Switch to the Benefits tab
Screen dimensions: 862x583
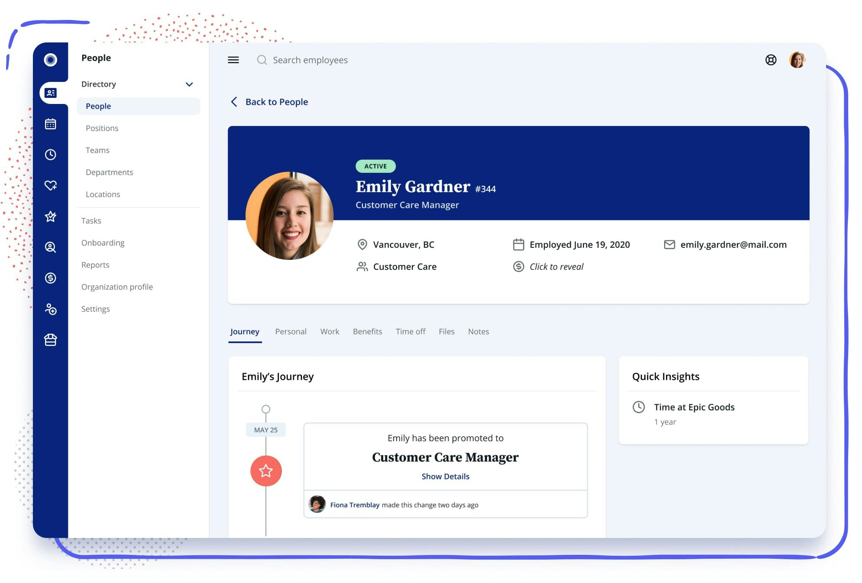click(367, 331)
